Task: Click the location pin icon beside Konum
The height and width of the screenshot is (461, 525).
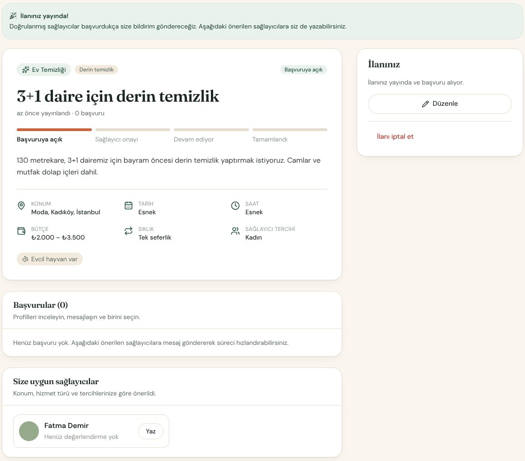Action: (21, 206)
